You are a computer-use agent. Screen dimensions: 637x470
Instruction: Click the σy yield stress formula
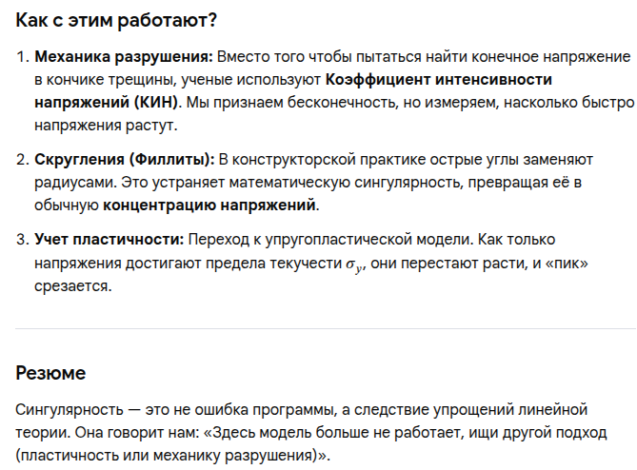(354, 262)
